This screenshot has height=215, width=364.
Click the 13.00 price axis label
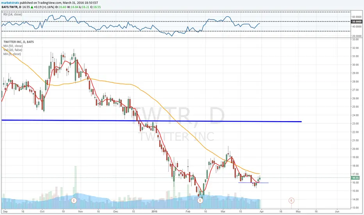pos(355,208)
